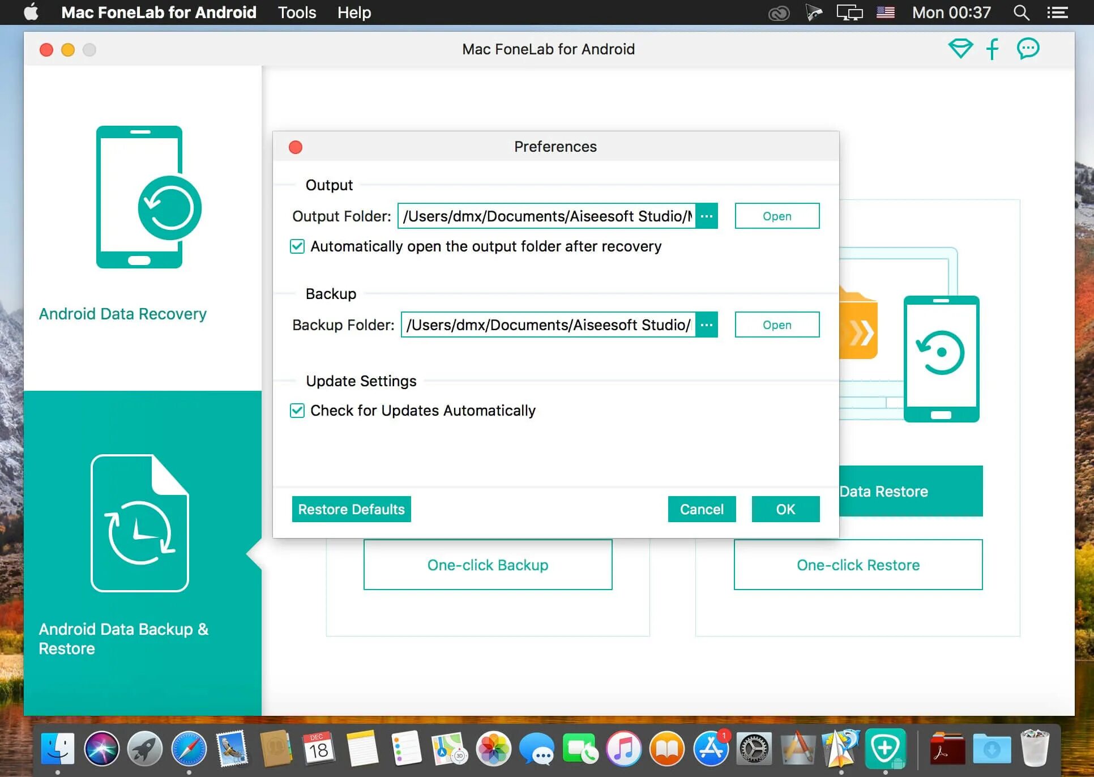This screenshot has height=777, width=1094.
Task: Browse for Output Folder with ellipsis button
Action: click(x=707, y=216)
